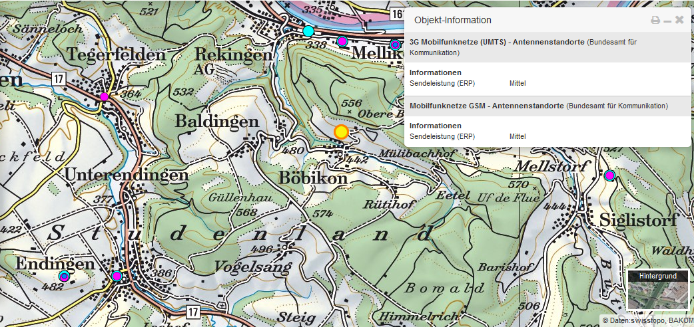Click the Informationen heading under GSM

tap(436, 126)
